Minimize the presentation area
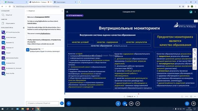The width and height of the screenshot is (198, 111). (x=196, y=21)
